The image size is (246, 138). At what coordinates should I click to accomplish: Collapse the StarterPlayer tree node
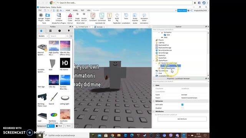pos(154,61)
